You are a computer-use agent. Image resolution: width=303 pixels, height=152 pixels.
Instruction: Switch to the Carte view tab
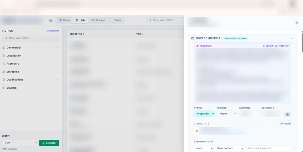tap(64, 20)
